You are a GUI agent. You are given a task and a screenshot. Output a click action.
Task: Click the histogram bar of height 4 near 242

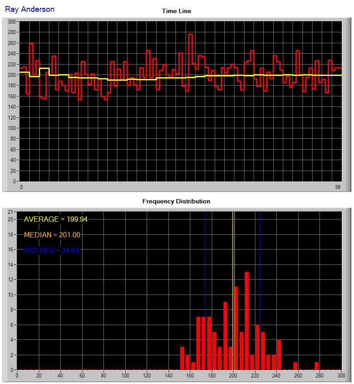(279, 355)
